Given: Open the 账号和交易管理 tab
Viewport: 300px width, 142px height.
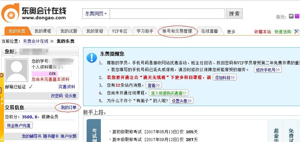Looking at the screenshot, I should (177, 31).
